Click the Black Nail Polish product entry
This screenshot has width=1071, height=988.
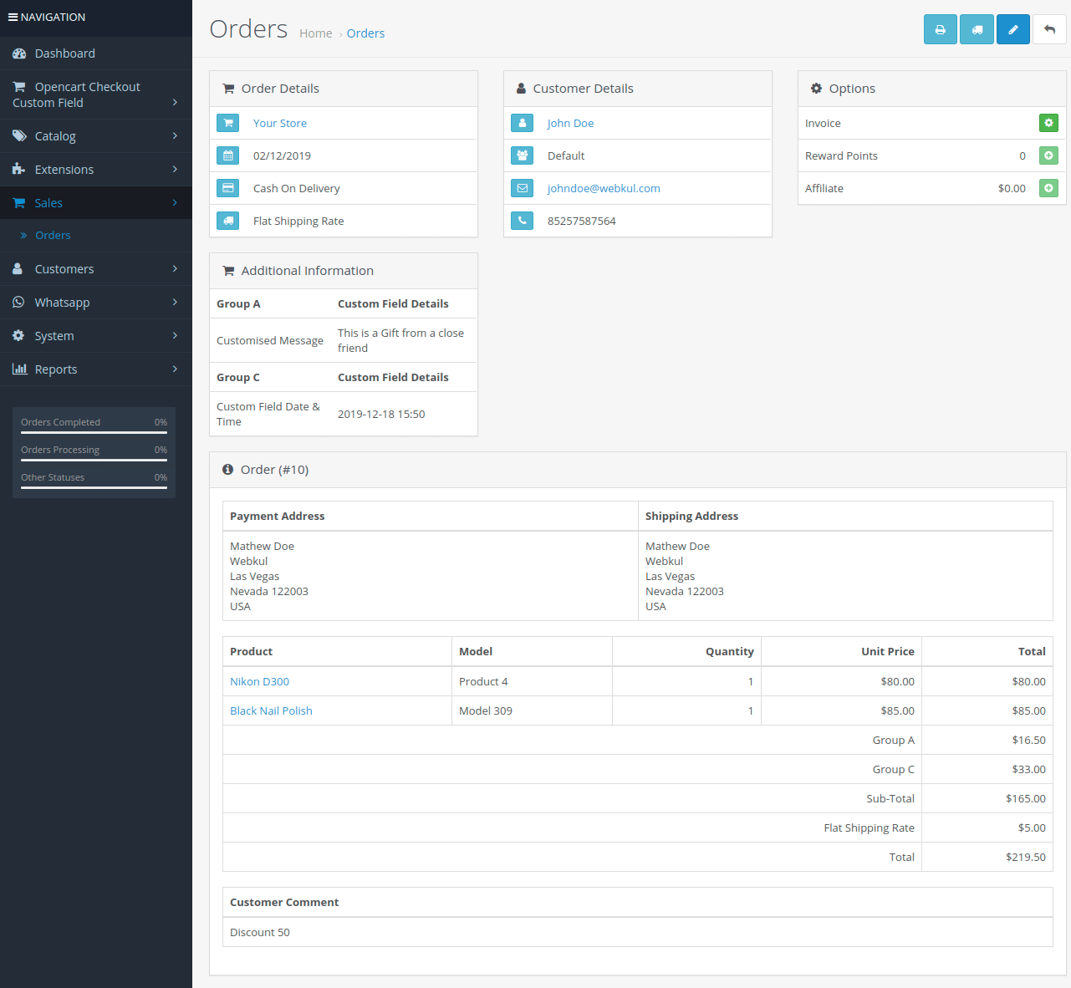(271, 710)
